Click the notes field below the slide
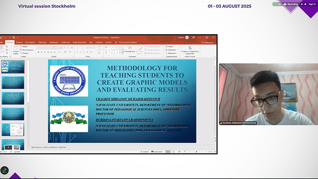This screenshot has height=179, width=318. click(119, 147)
